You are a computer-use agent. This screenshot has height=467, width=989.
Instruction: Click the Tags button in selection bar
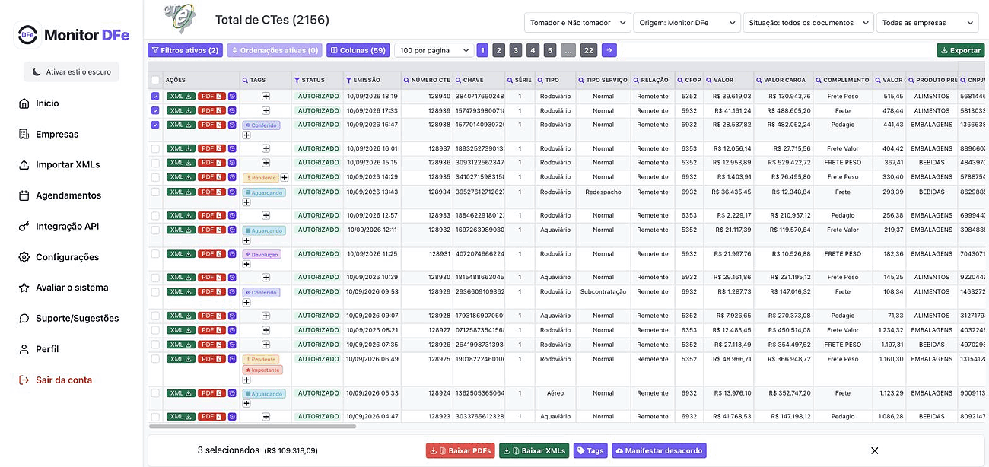pos(590,450)
